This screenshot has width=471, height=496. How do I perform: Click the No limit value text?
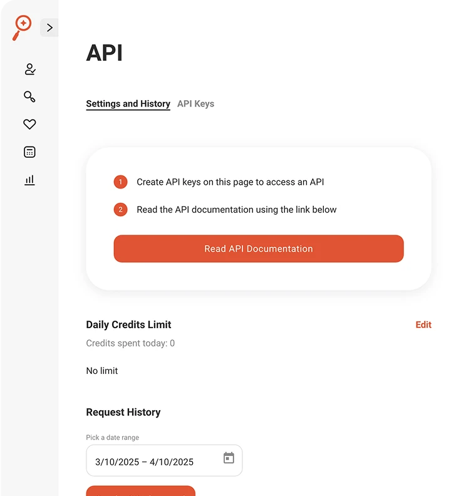pos(102,371)
